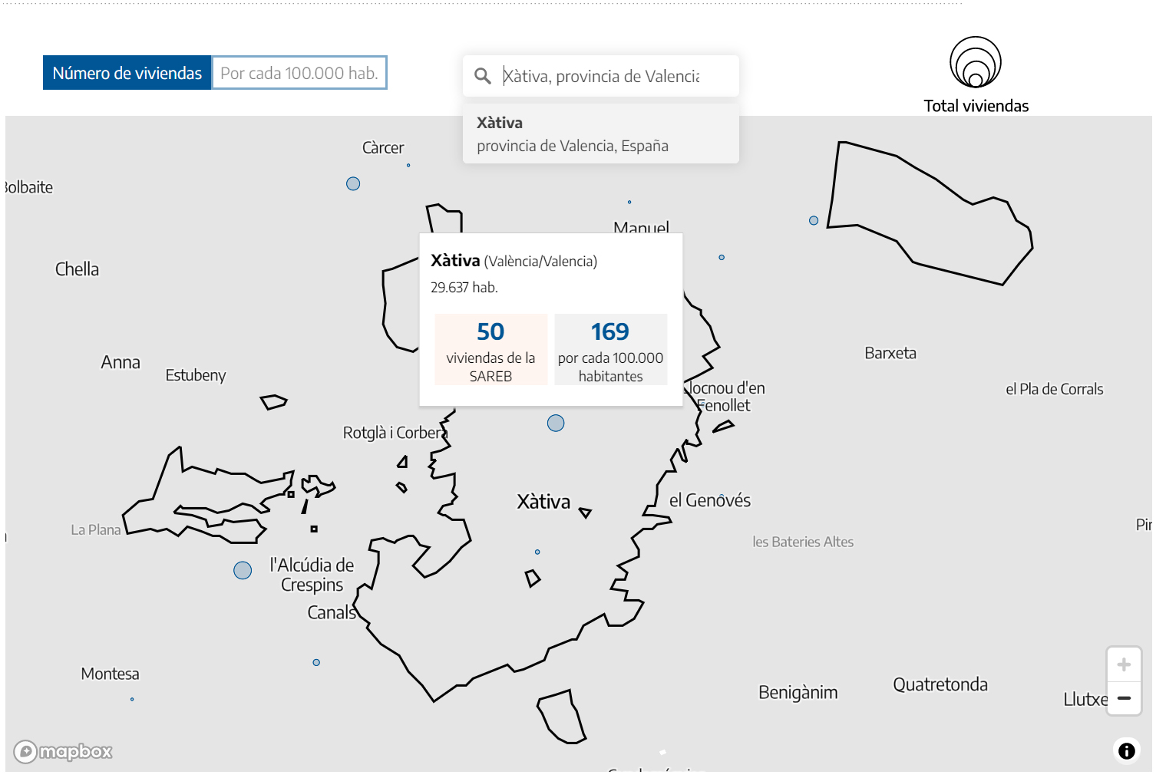The height and width of the screenshot is (778, 1156).
Task: Click the bubble left of northeast polygon
Action: pos(814,220)
